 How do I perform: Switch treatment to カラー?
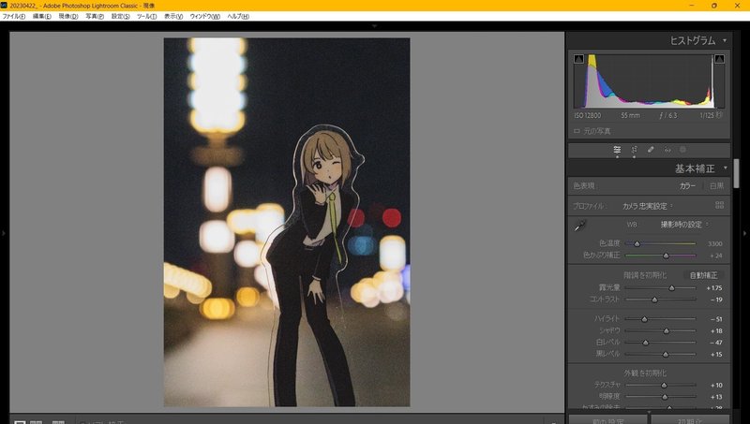[x=688, y=185]
